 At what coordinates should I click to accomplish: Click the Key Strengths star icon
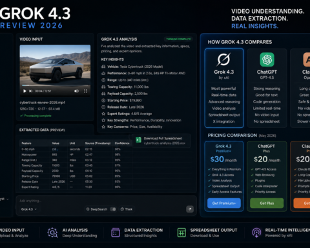(x=103, y=120)
